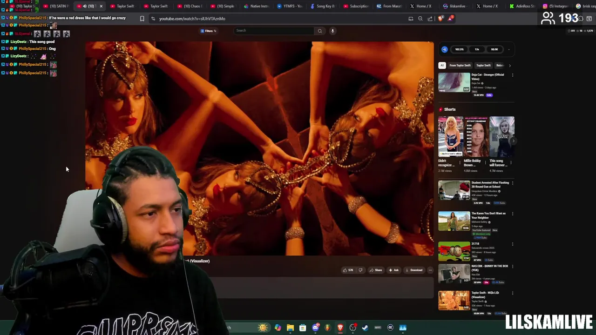Open menu for Karen neighbor video

coord(513,214)
